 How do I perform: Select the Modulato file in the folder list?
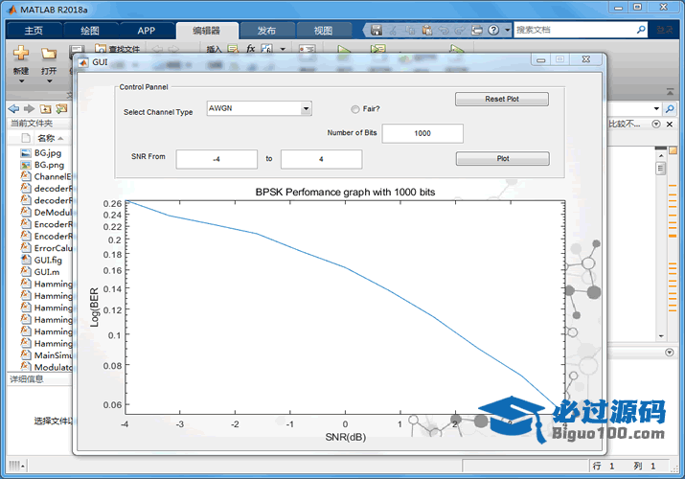click(46, 367)
